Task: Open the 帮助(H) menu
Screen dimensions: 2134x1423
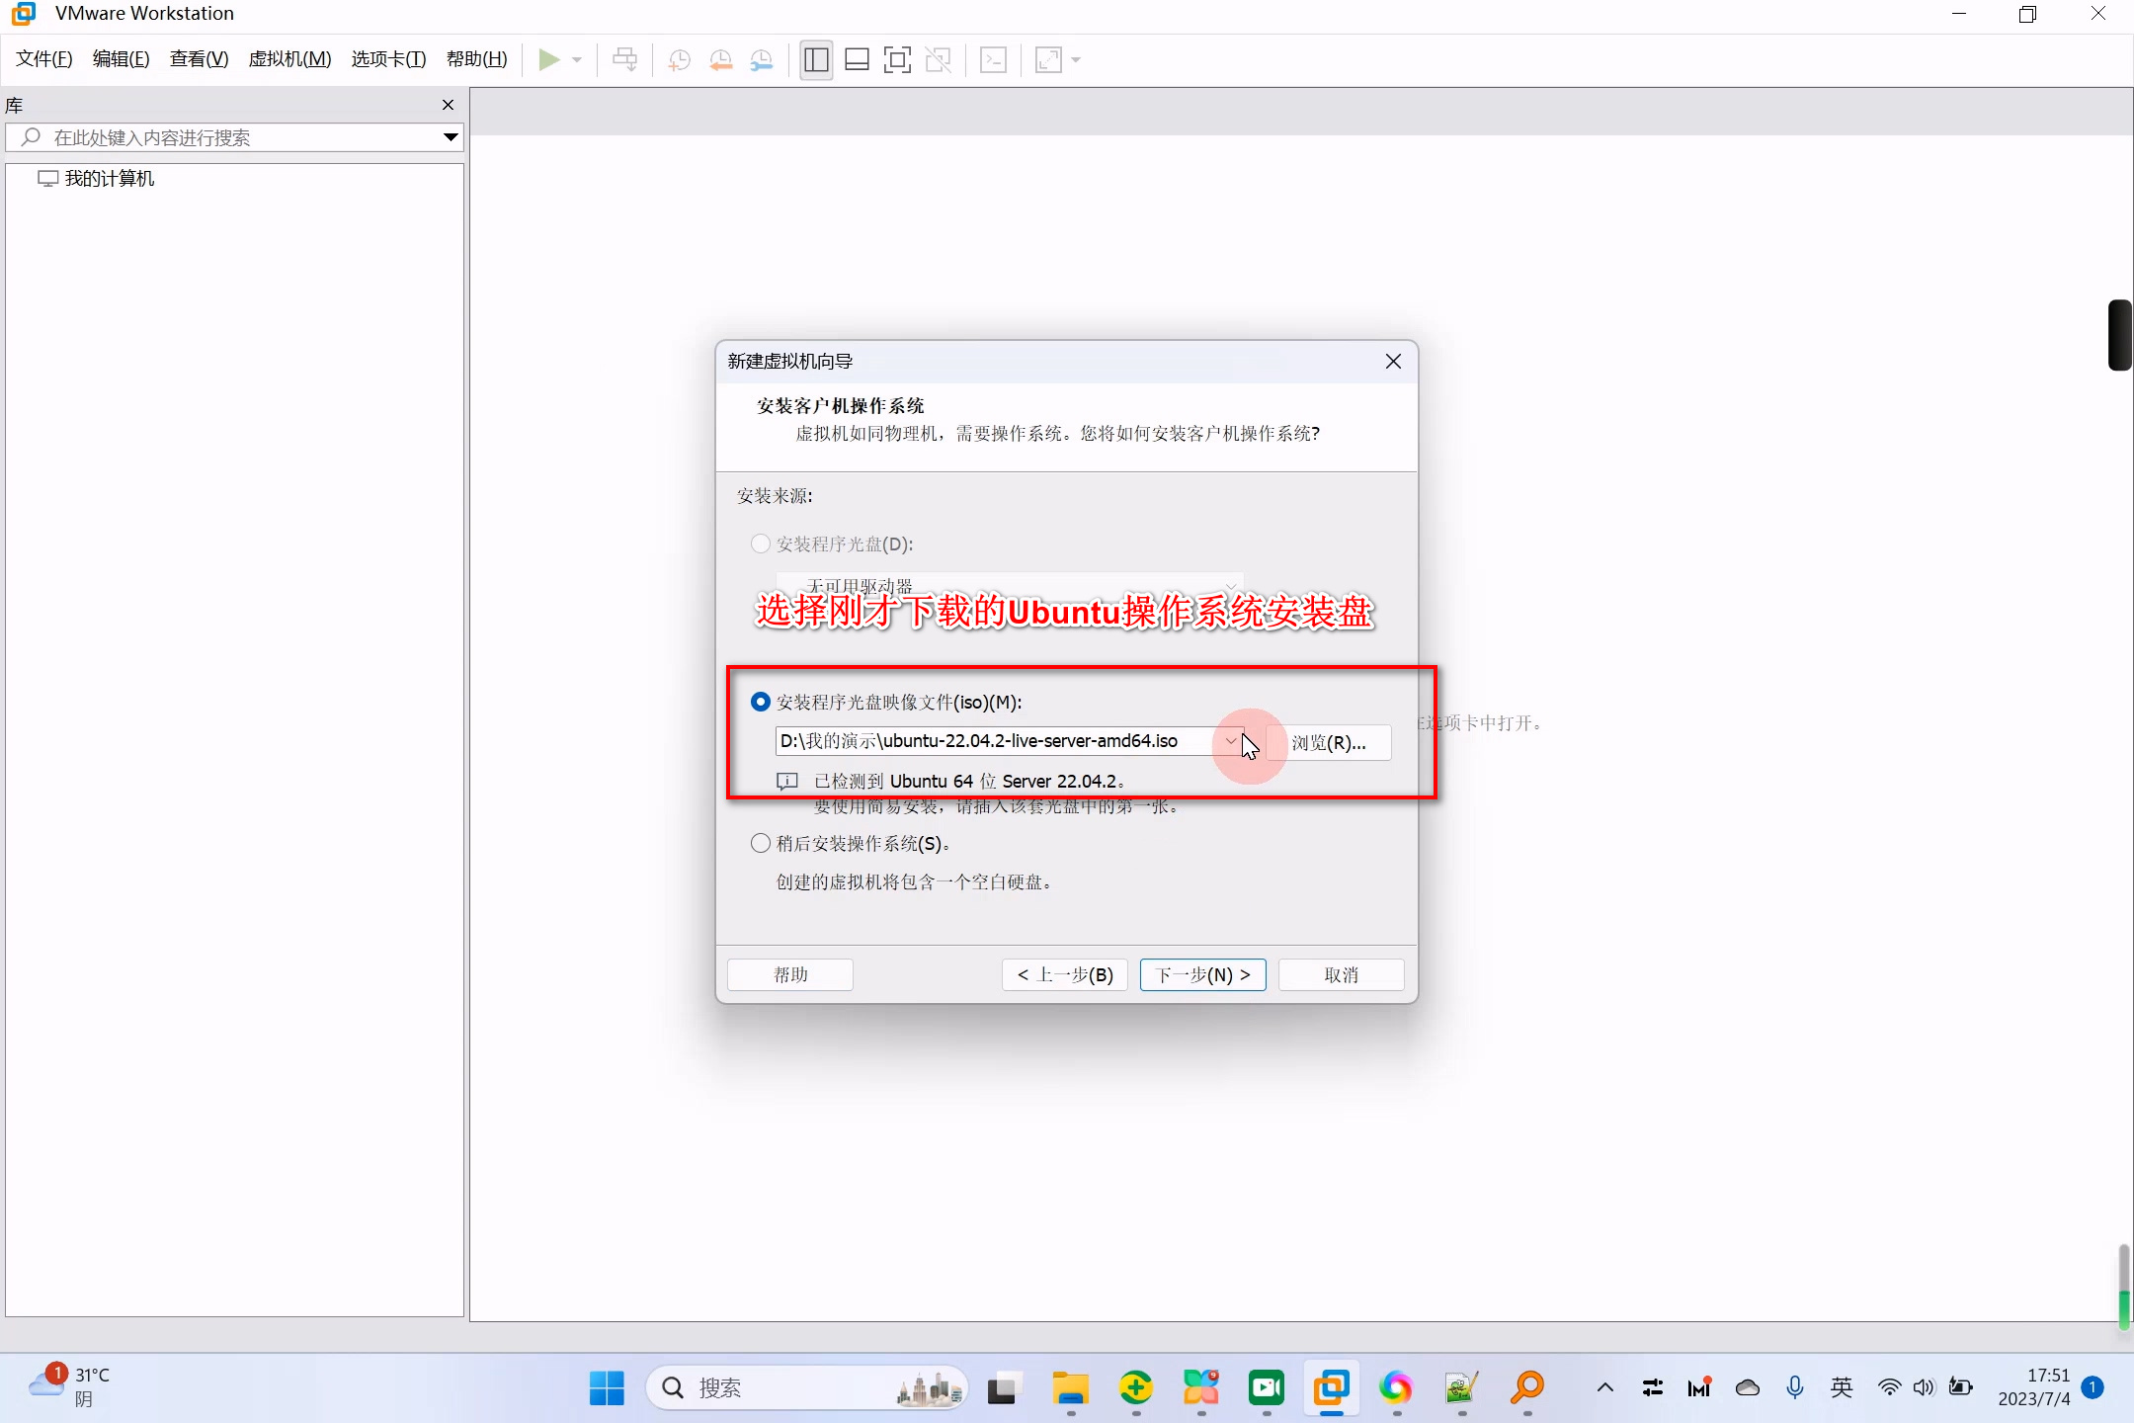Action: click(x=476, y=59)
